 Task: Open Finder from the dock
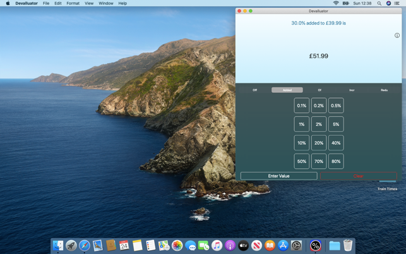57,245
